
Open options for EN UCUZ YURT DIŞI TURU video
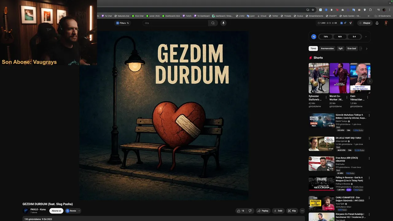coord(369,138)
